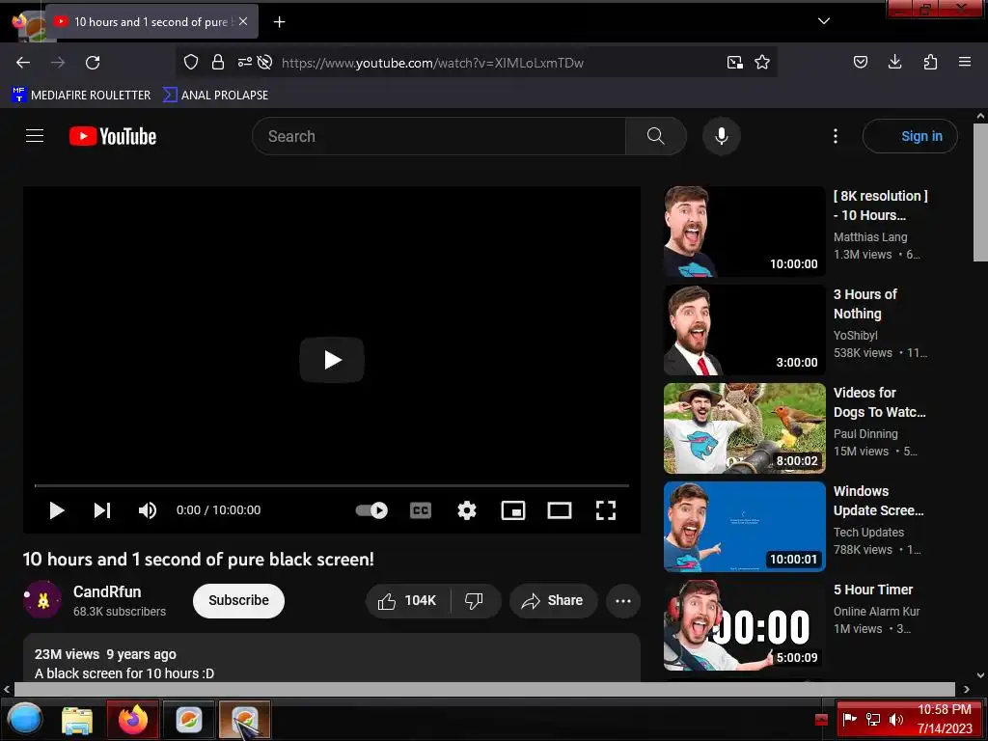Open YouTube settings three-dot menu
Image resolution: width=988 pixels, height=741 pixels.
click(836, 136)
